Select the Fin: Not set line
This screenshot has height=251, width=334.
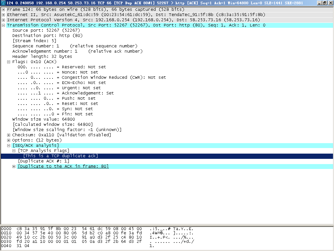click(55, 114)
